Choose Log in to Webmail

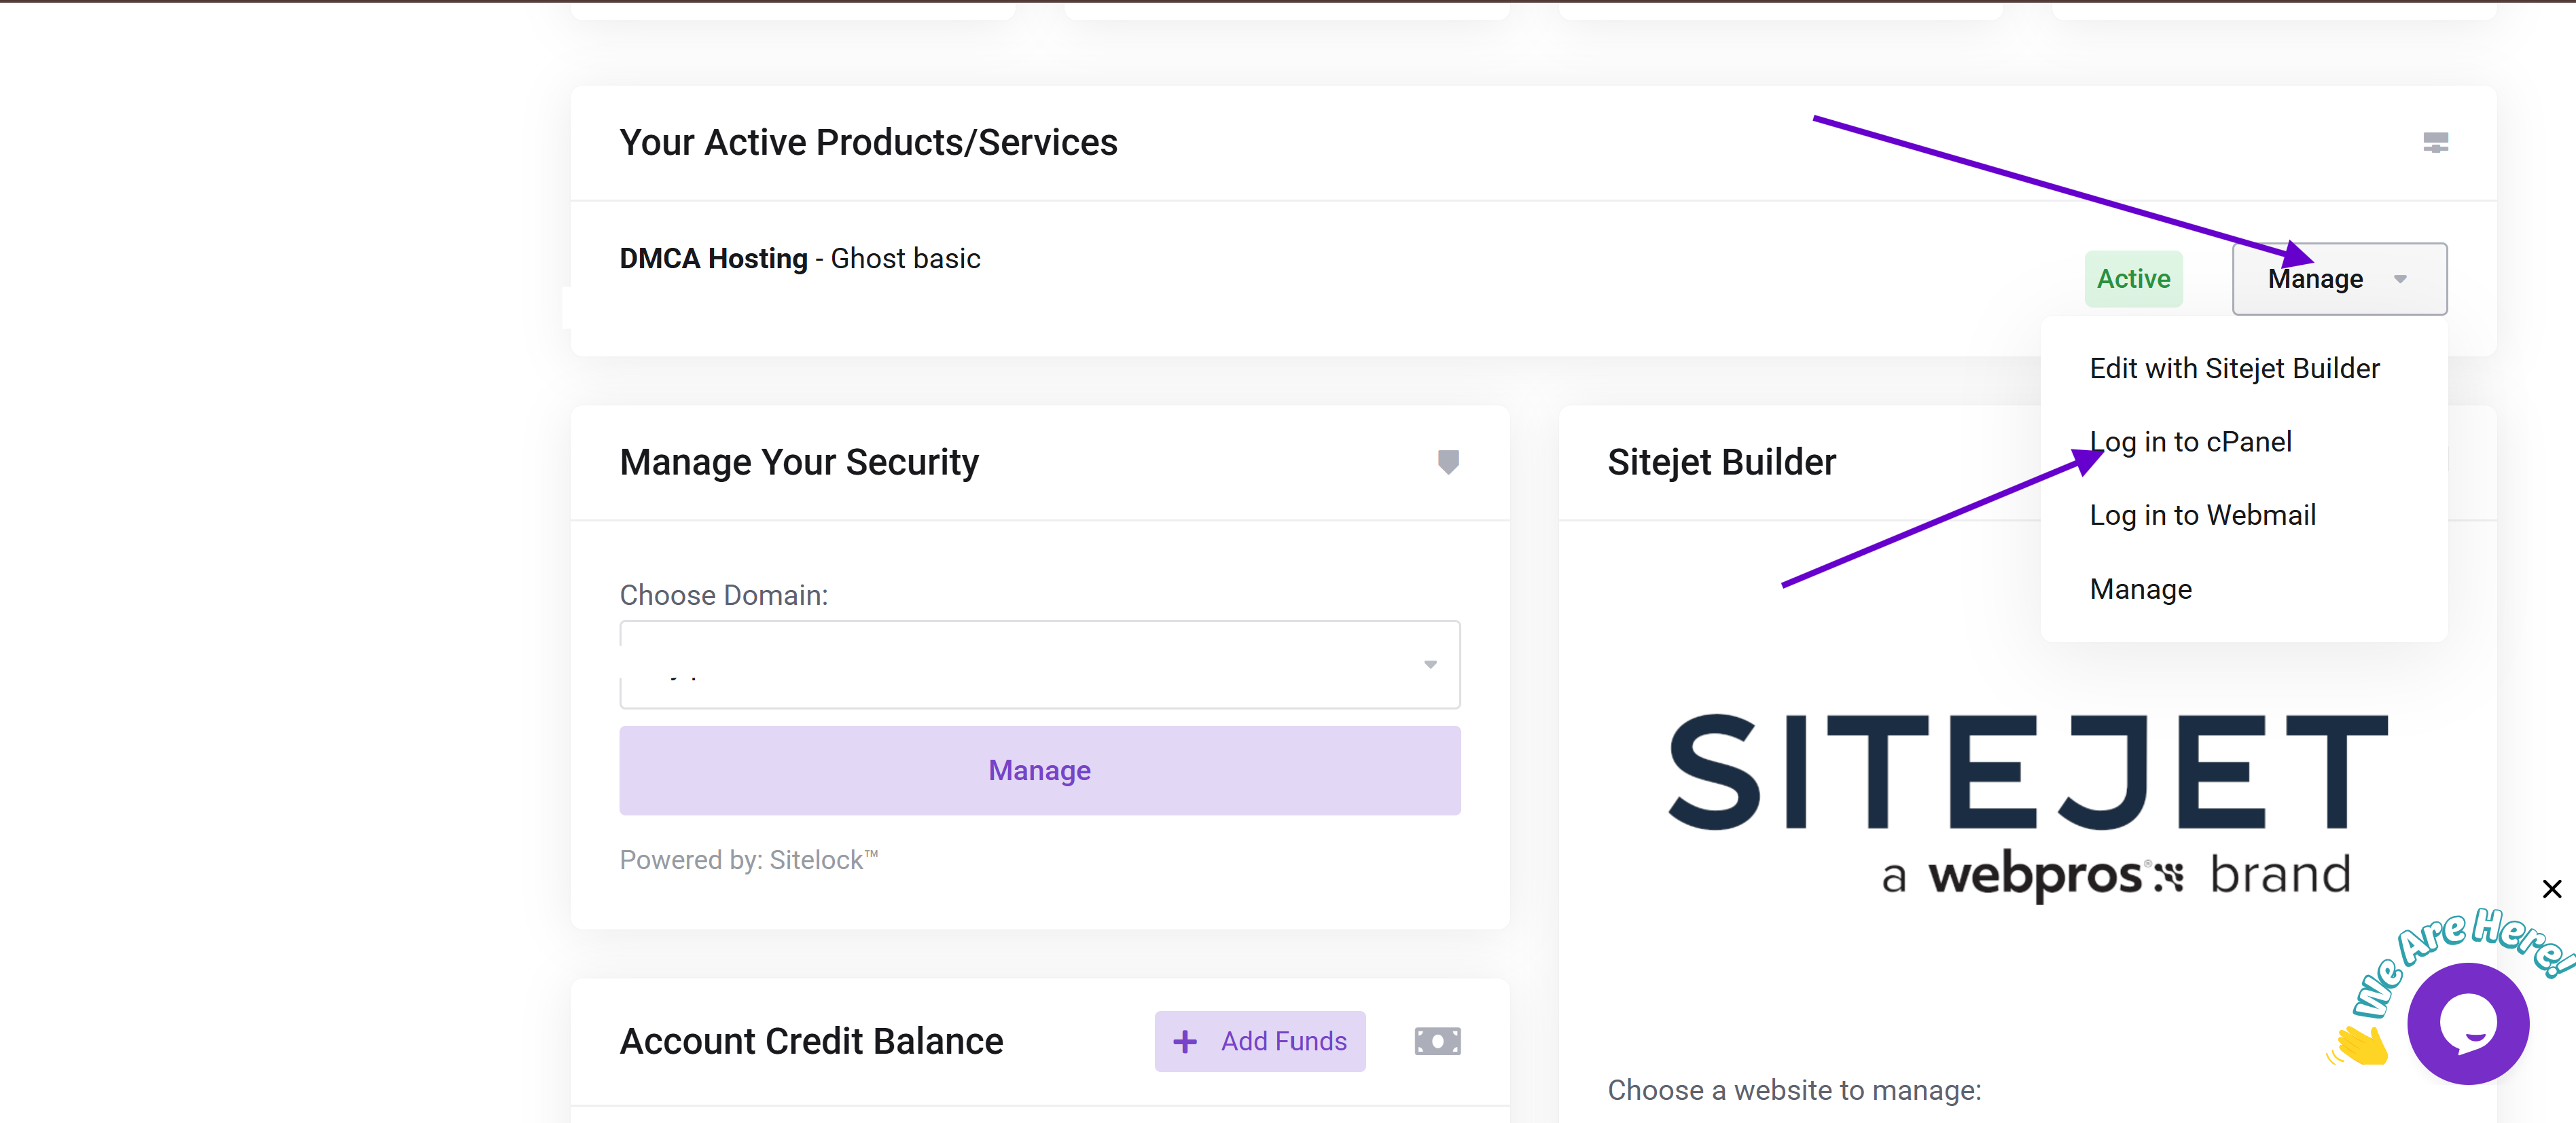pyautogui.click(x=2202, y=515)
